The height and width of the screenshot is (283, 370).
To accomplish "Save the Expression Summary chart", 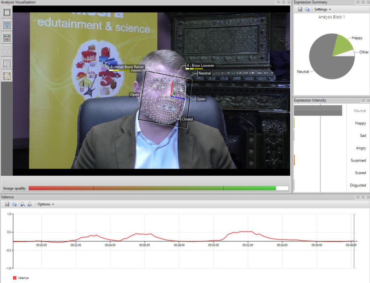I will [x=300, y=9].
